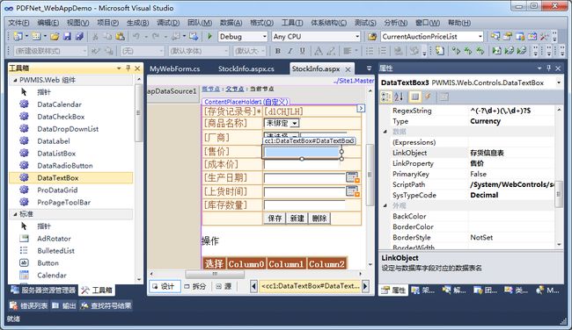Select BulletedList in the toolbox

(x=55, y=251)
